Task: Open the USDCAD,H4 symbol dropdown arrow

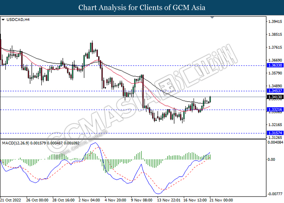Action: tap(3, 19)
